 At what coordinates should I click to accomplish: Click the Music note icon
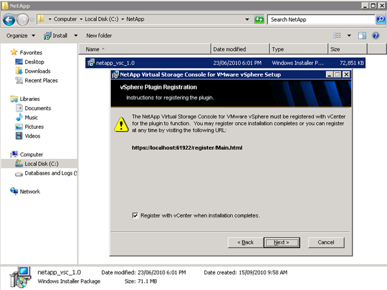click(19, 117)
